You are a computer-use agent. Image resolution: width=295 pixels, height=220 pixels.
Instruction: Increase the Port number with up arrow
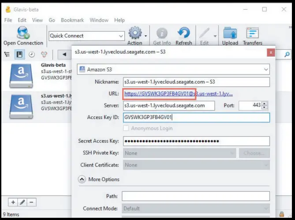tap(264, 104)
